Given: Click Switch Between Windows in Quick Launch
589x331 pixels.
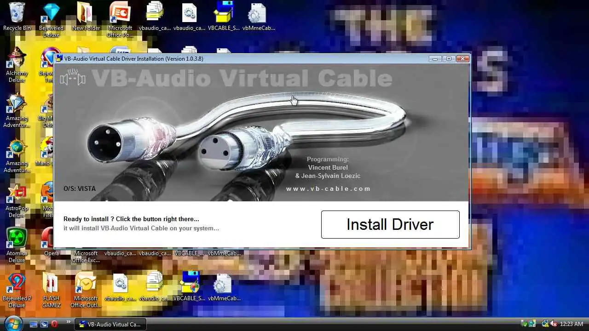Looking at the screenshot, I should tap(44, 324).
